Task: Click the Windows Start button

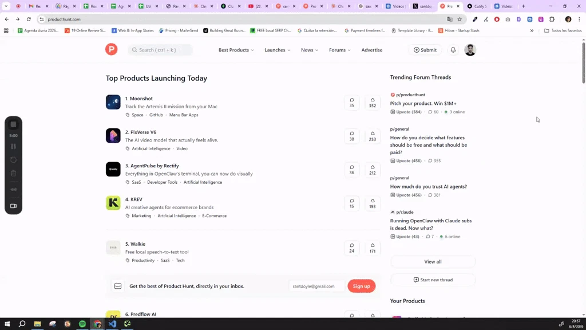Action: pyautogui.click(x=7, y=324)
